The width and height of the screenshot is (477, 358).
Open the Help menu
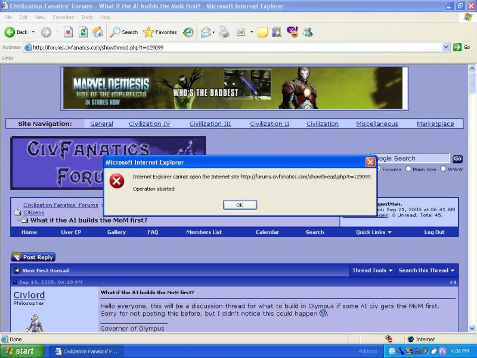click(x=105, y=17)
